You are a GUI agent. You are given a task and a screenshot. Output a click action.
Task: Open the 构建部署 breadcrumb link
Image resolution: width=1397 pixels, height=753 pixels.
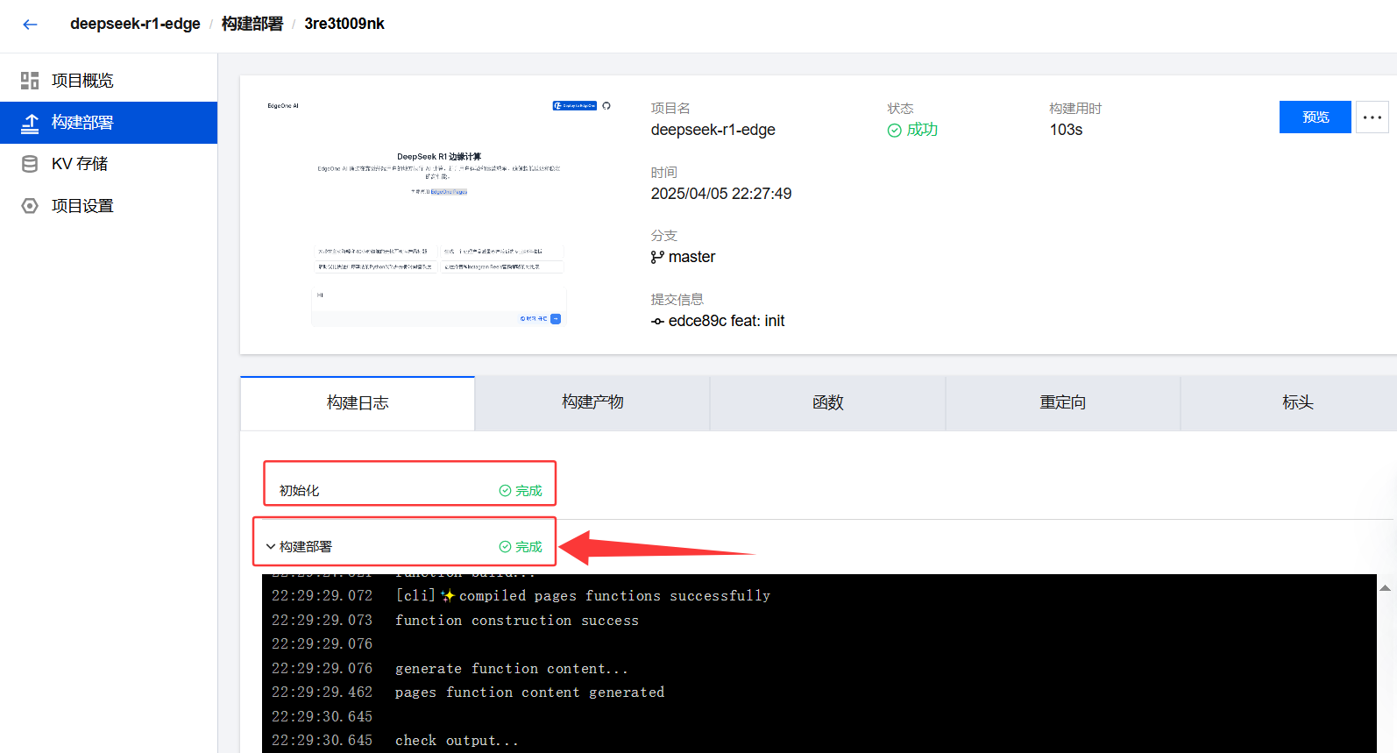[252, 24]
